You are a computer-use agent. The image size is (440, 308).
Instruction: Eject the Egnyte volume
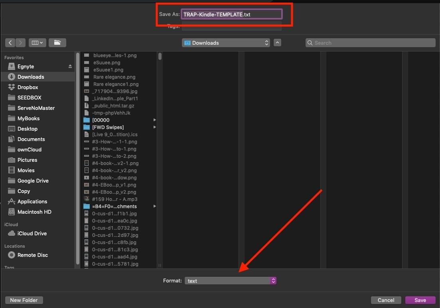pos(70,66)
